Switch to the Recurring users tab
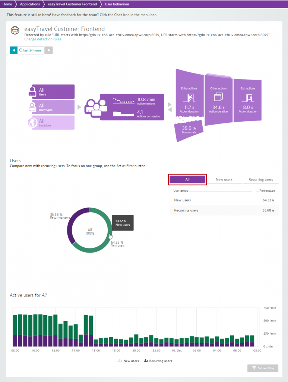The height and width of the screenshot is (382, 288). (x=260, y=179)
